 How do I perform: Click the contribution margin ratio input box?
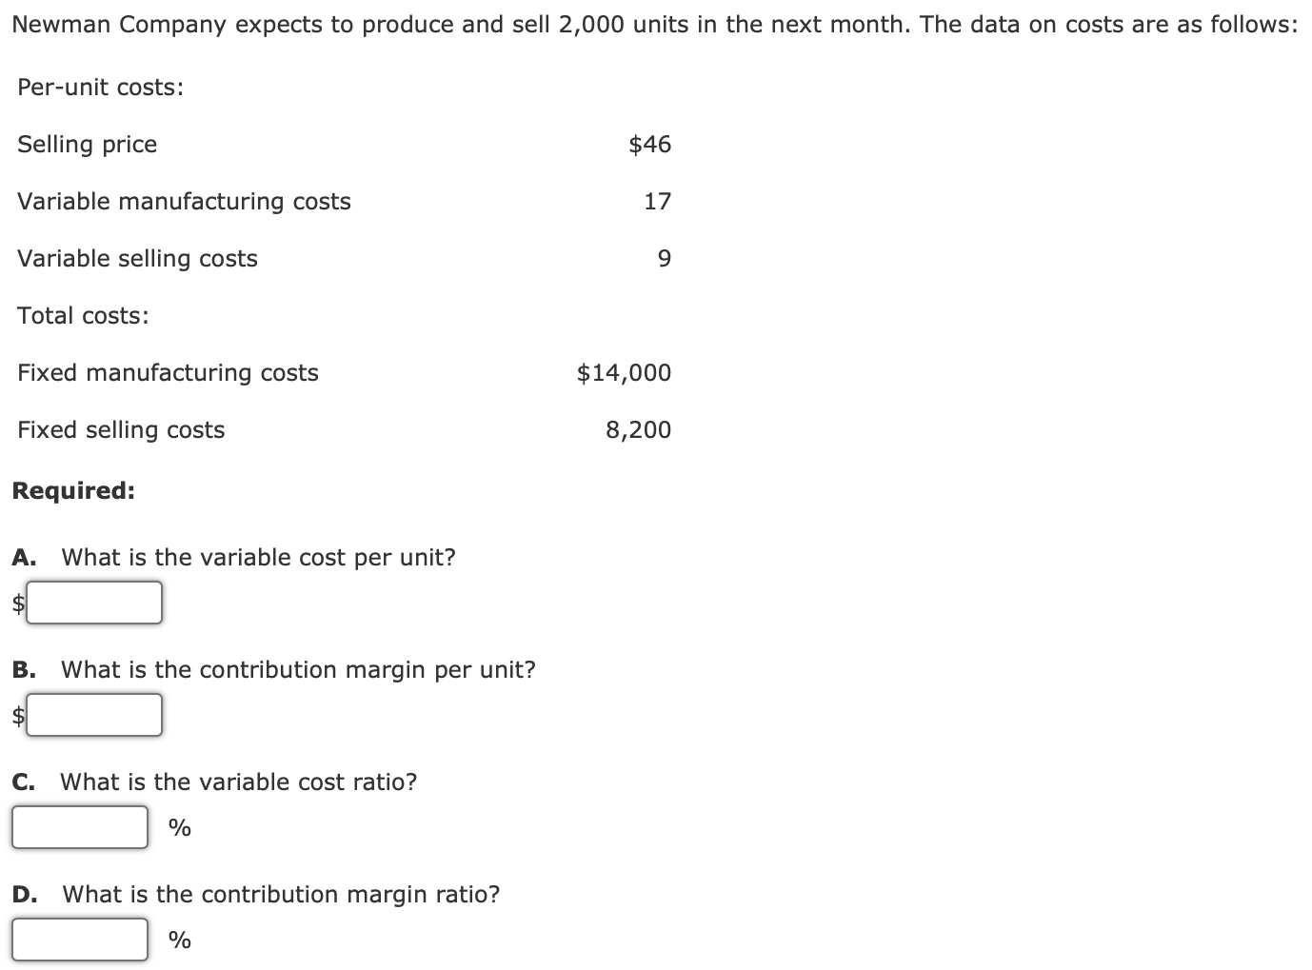pyautogui.click(x=79, y=939)
